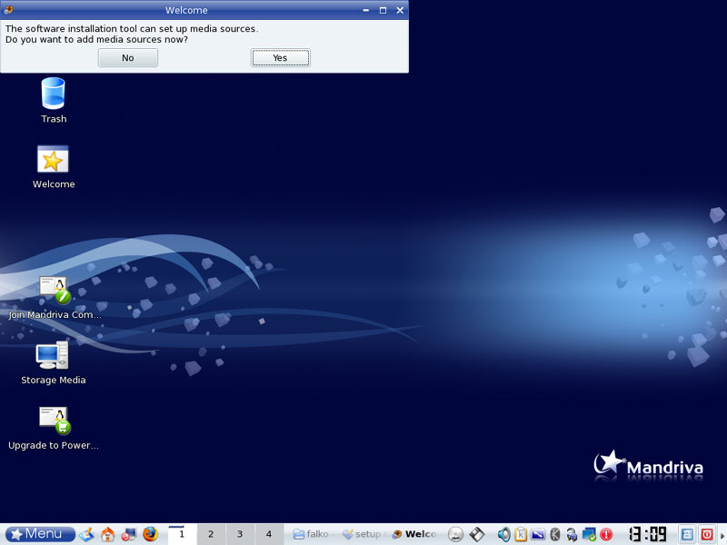Screen dimensions: 727x545
Task: Maximize the Welcome dialog
Action: [383, 10]
